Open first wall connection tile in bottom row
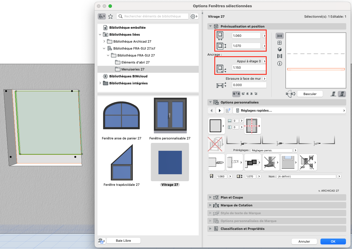The width and height of the screenshot is (352, 249). tap(216, 162)
